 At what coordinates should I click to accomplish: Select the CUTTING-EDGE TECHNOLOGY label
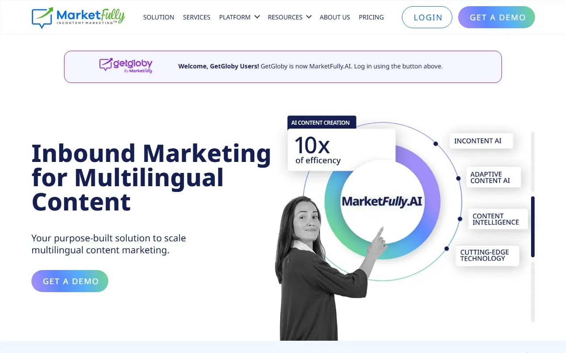point(487,255)
